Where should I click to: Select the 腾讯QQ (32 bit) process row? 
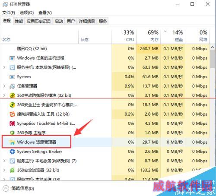(x=105, y=49)
